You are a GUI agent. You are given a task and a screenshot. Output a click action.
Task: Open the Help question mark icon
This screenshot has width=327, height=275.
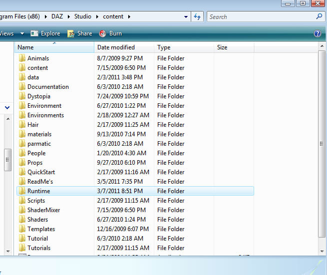[318, 33]
